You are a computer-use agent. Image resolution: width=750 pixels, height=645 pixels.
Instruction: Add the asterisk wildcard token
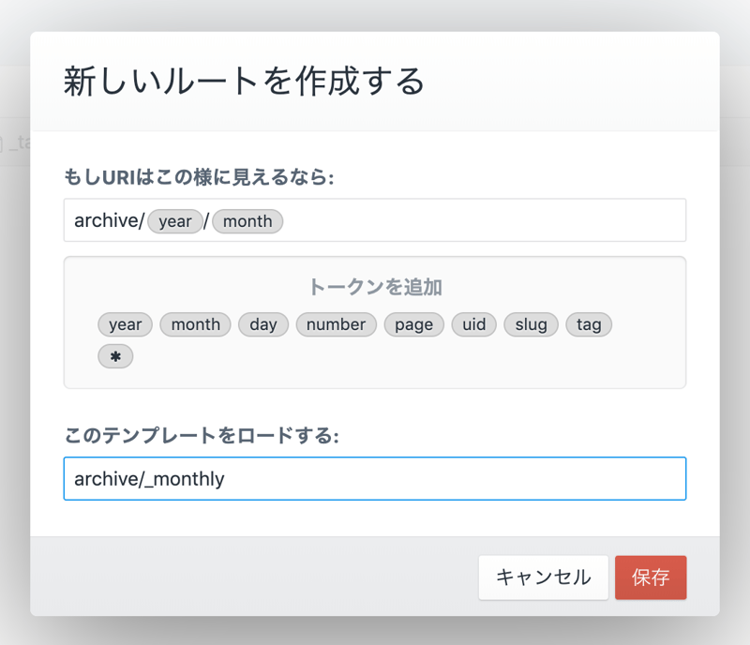click(115, 356)
